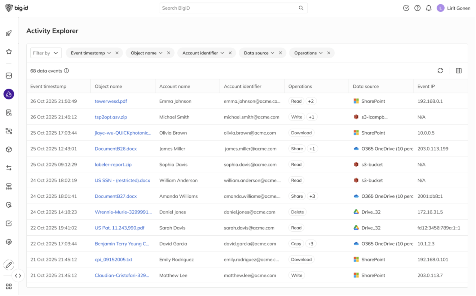Image resolution: width=476 pixels, height=296 pixels.
Task: Open the Filter by dropdown
Action: click(46, 53)
